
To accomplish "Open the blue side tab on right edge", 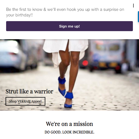I will click(138, 17).
